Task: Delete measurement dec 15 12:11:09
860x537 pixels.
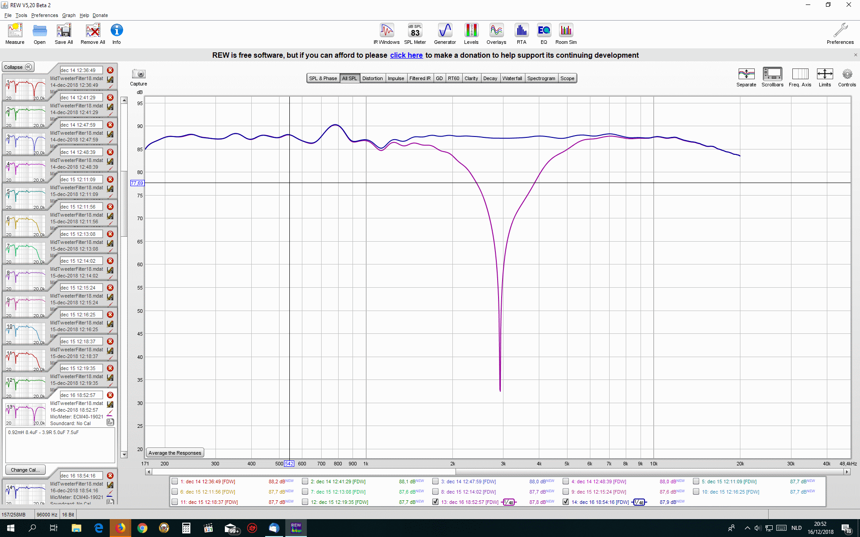Action: coord(110,179)
